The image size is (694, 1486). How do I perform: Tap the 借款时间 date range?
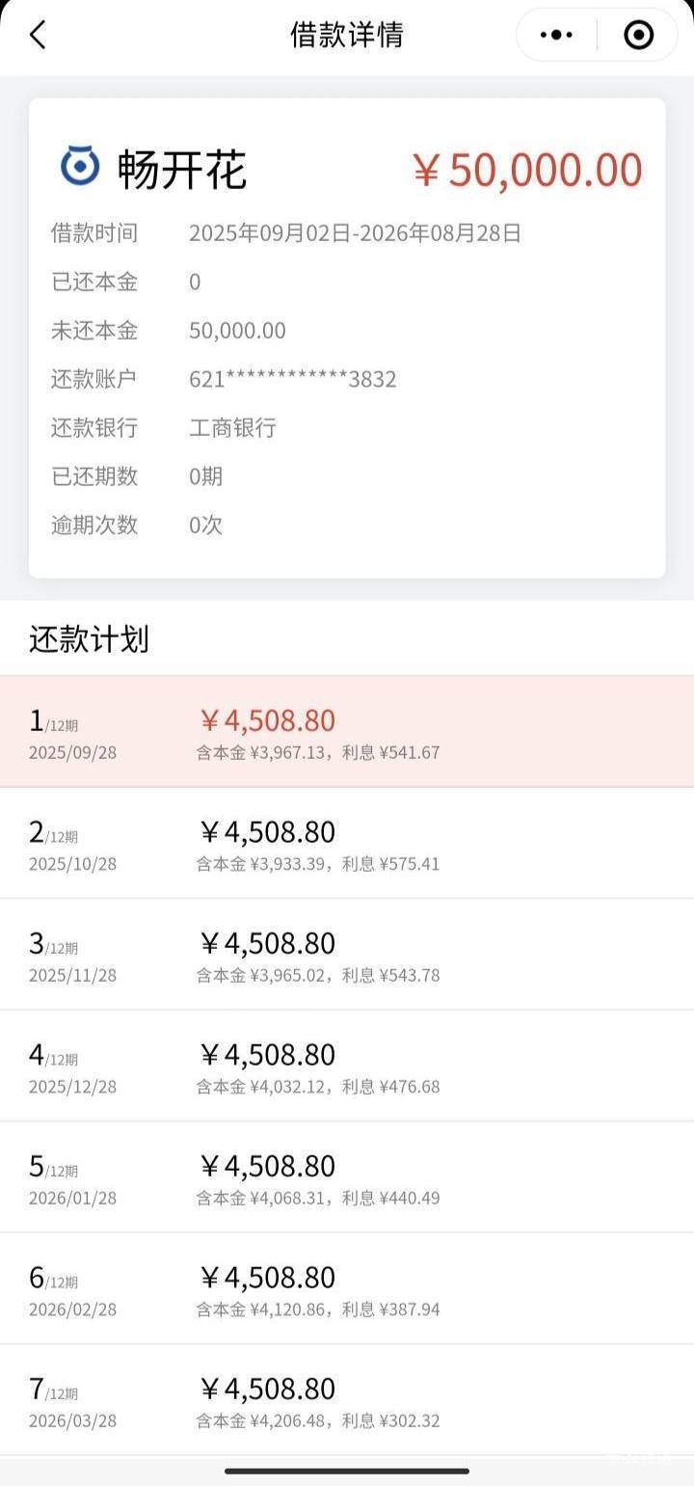click(355, 232)
